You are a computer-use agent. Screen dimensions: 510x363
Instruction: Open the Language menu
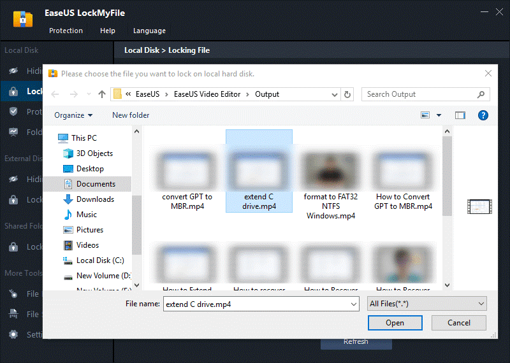pos(149,31)
